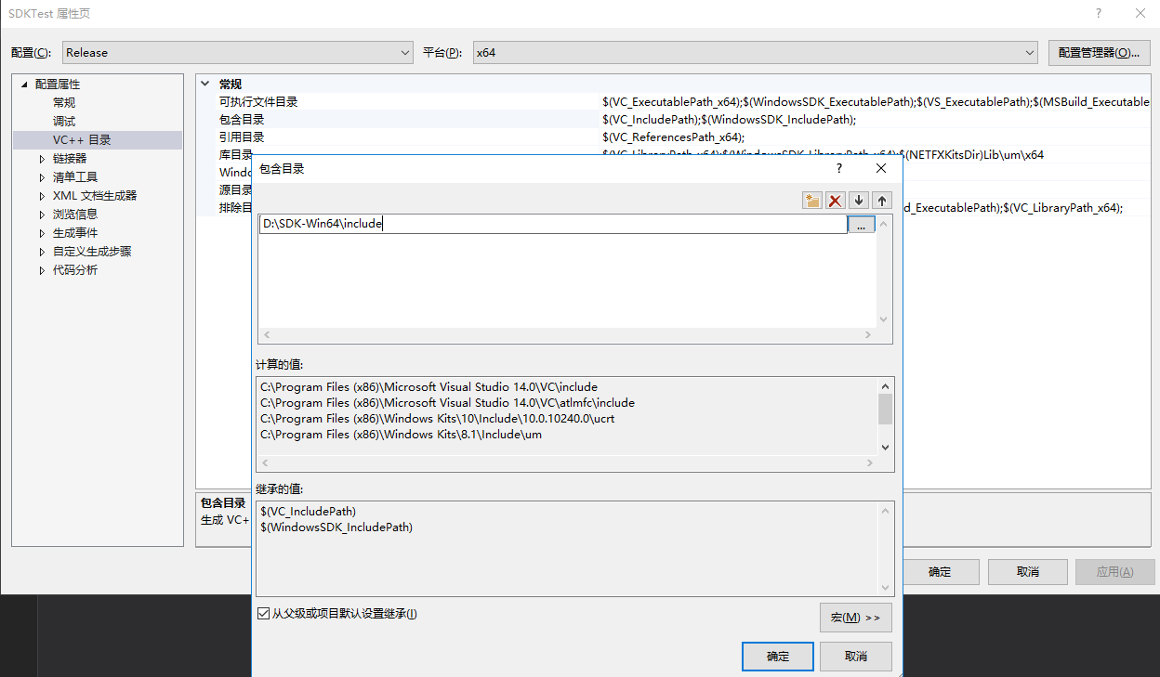The width and height of the screenshot is (1160, 677).
Task: Click the $(VC_ReferencesPath_x64); value
Action: (674, 137)
